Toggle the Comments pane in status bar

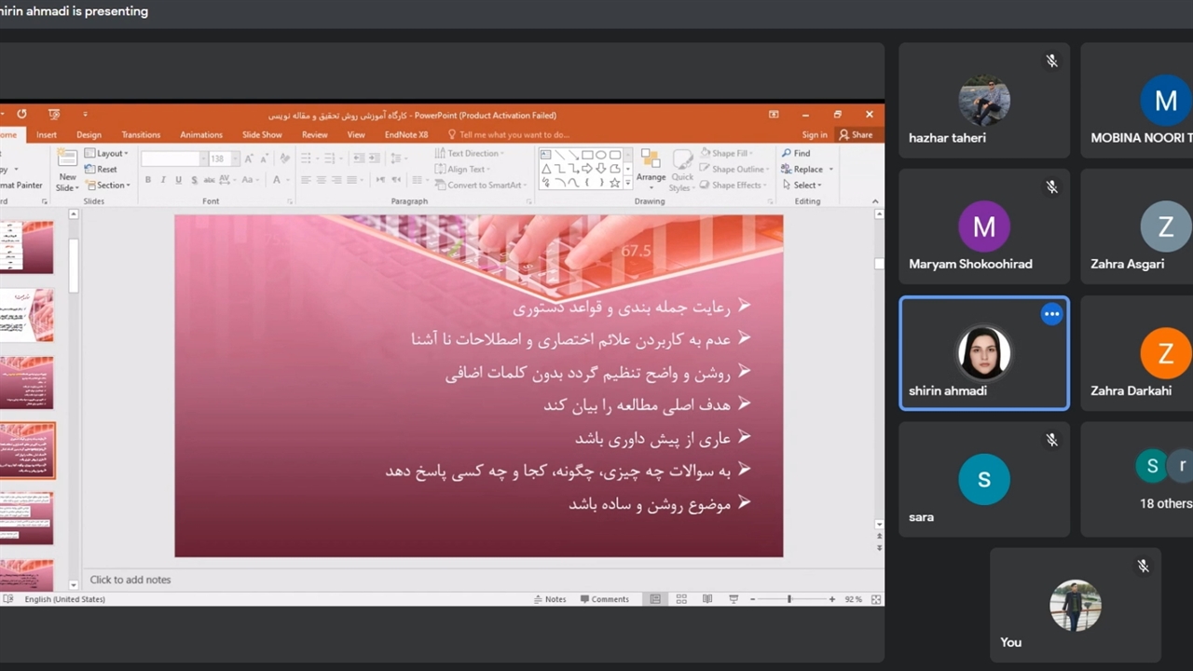pos(605,599)
